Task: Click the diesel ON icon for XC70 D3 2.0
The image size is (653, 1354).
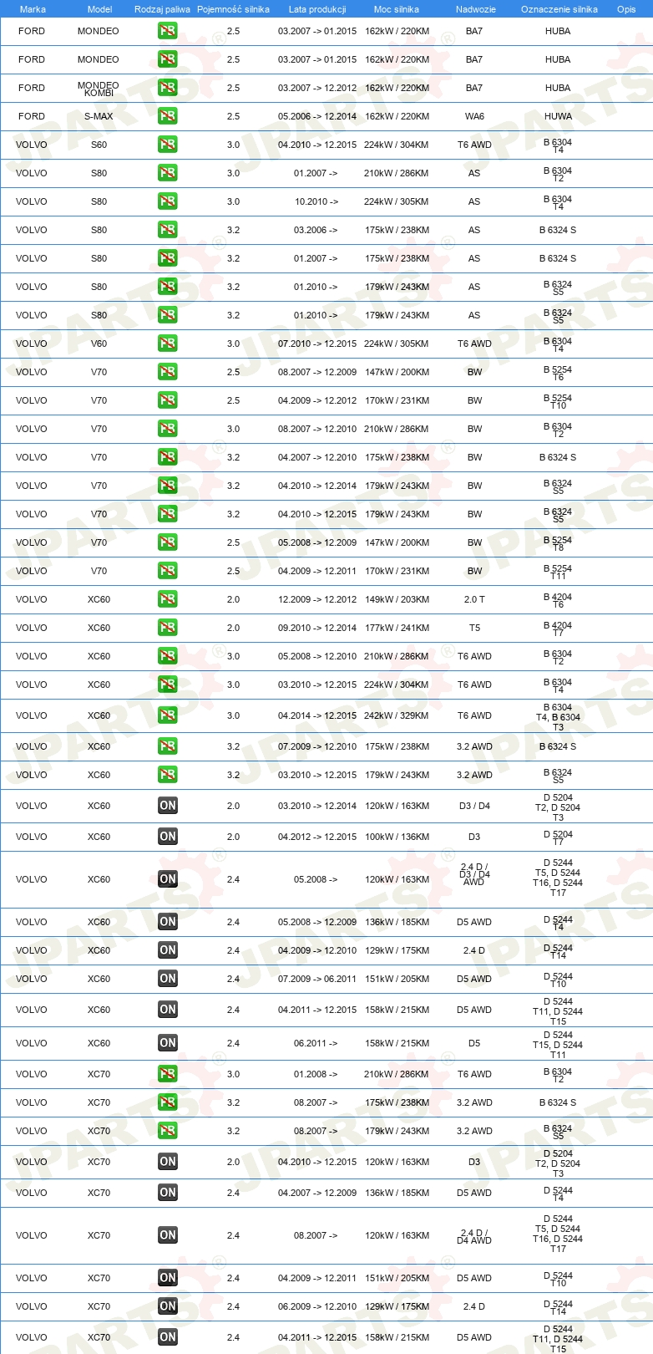Action: coord(168,1162)
